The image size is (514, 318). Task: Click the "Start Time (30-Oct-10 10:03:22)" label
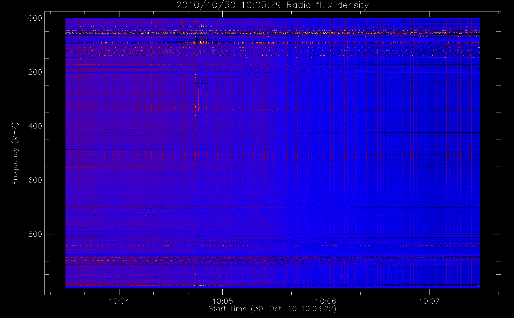point(272,309)
